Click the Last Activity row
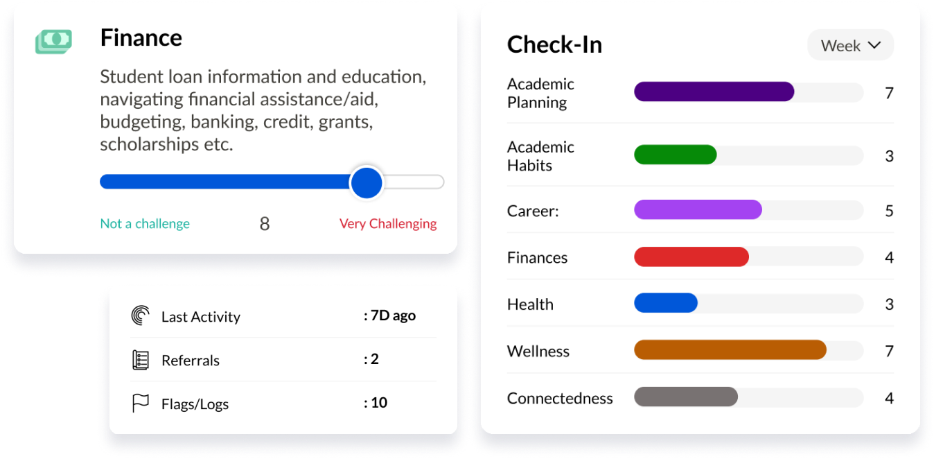Screen dimensions: 934x459 [283, 316]
